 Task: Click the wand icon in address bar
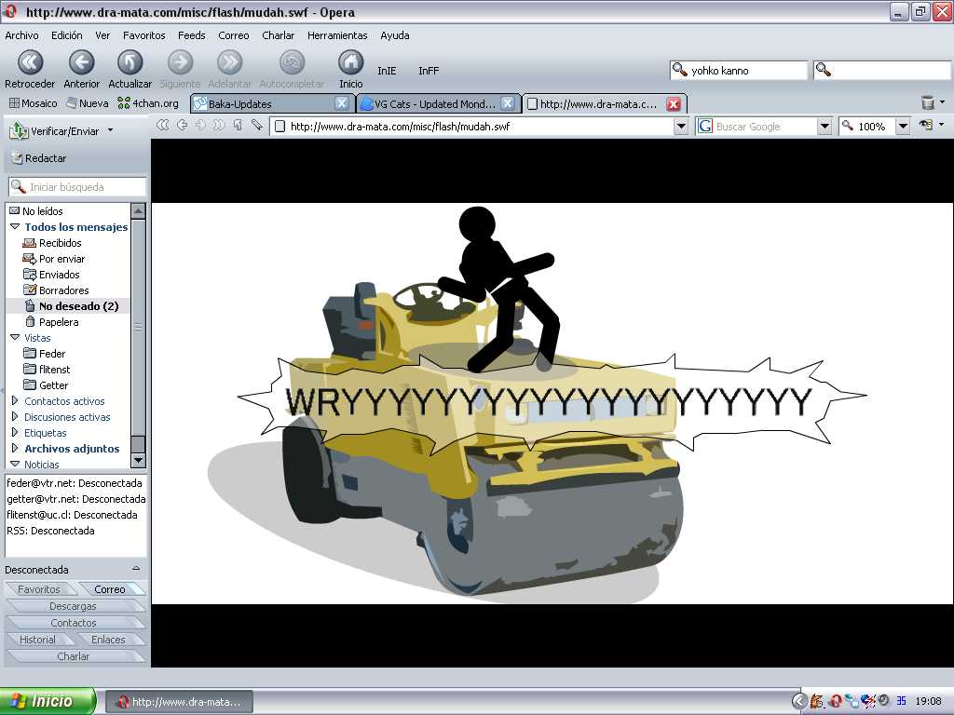coord(257,126)
